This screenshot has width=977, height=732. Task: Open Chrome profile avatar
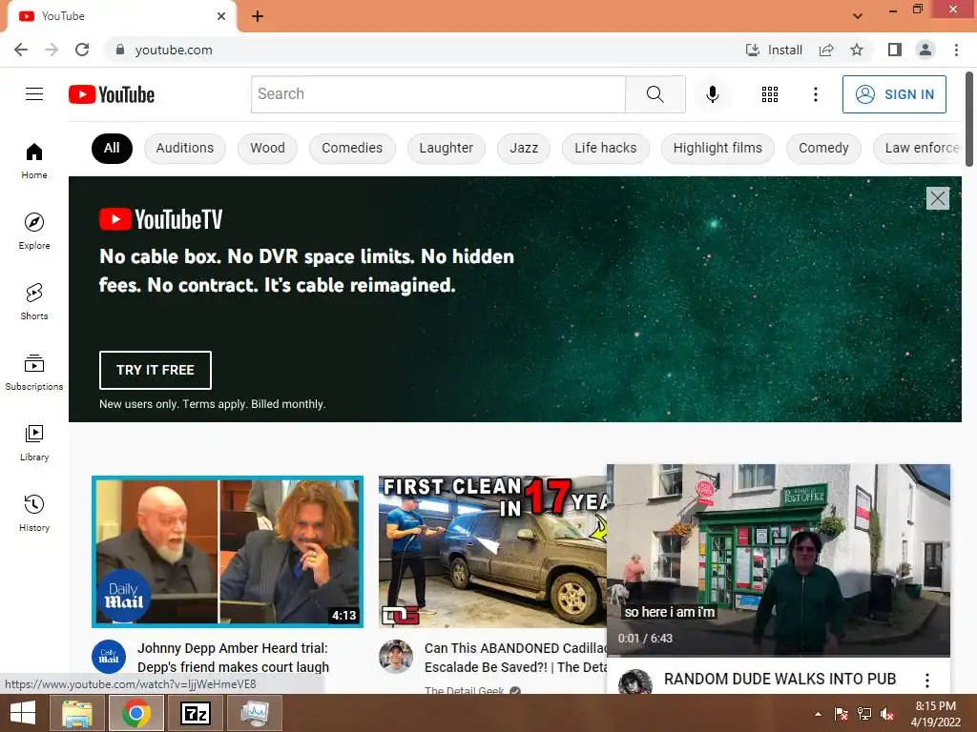tap(925, 50)
